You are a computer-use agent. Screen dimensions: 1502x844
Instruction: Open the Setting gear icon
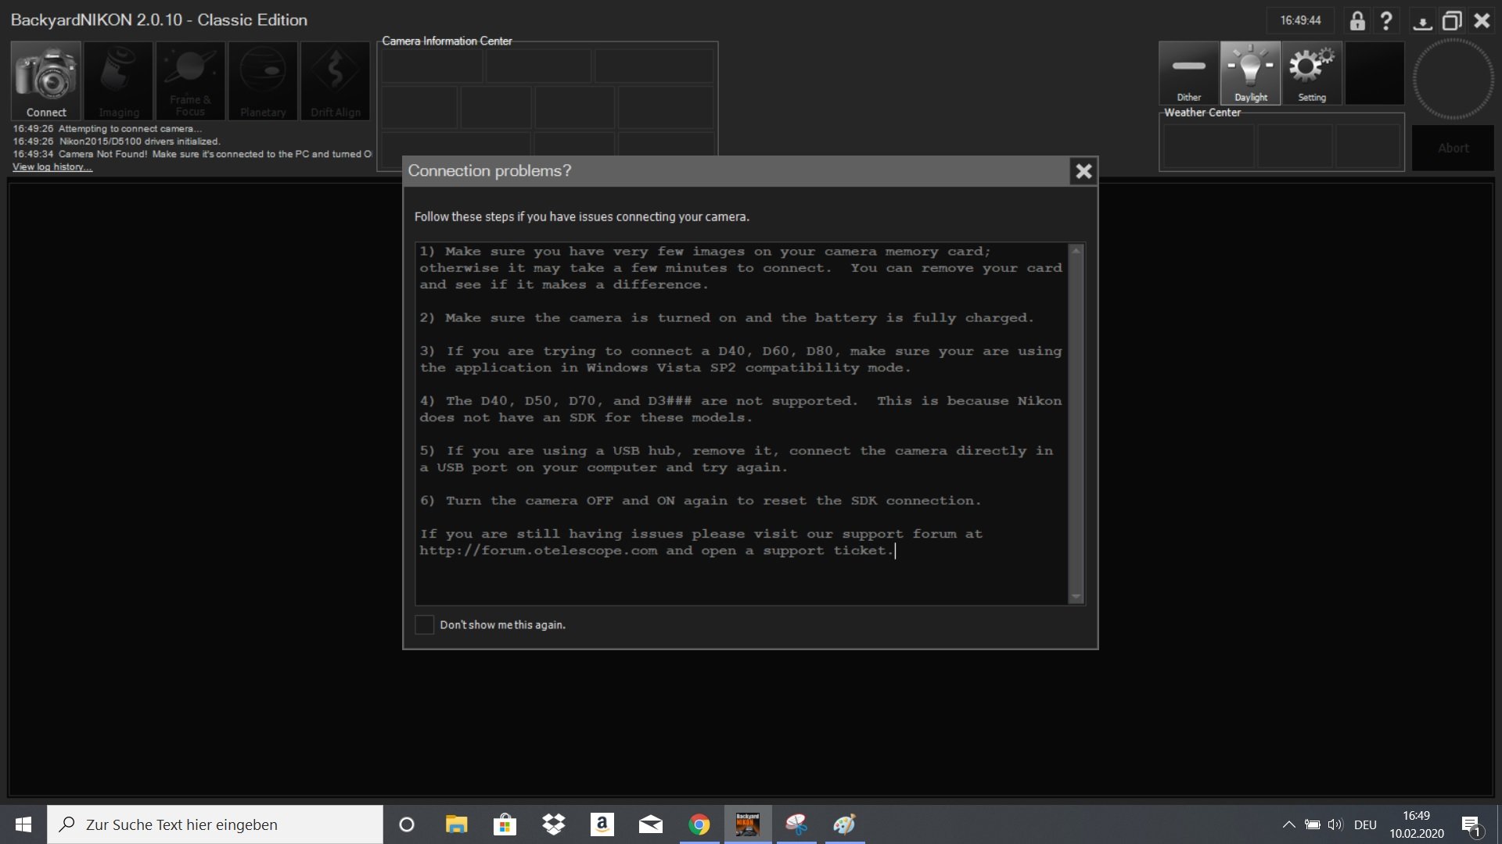[1312, 73]
